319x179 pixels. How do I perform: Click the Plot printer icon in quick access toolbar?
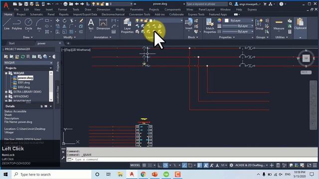(65, 4)
